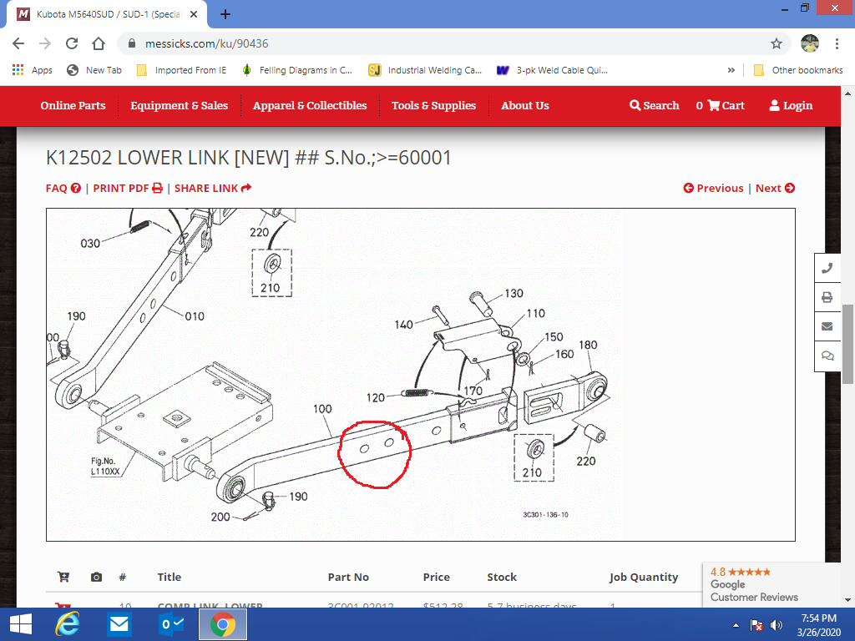Click the page vertical scrollbar thumb
Viewport: 855px width, 641px height.
[x=848, y=345]
